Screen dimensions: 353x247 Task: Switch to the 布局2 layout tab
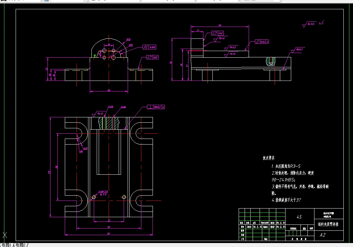pos(21,245)
